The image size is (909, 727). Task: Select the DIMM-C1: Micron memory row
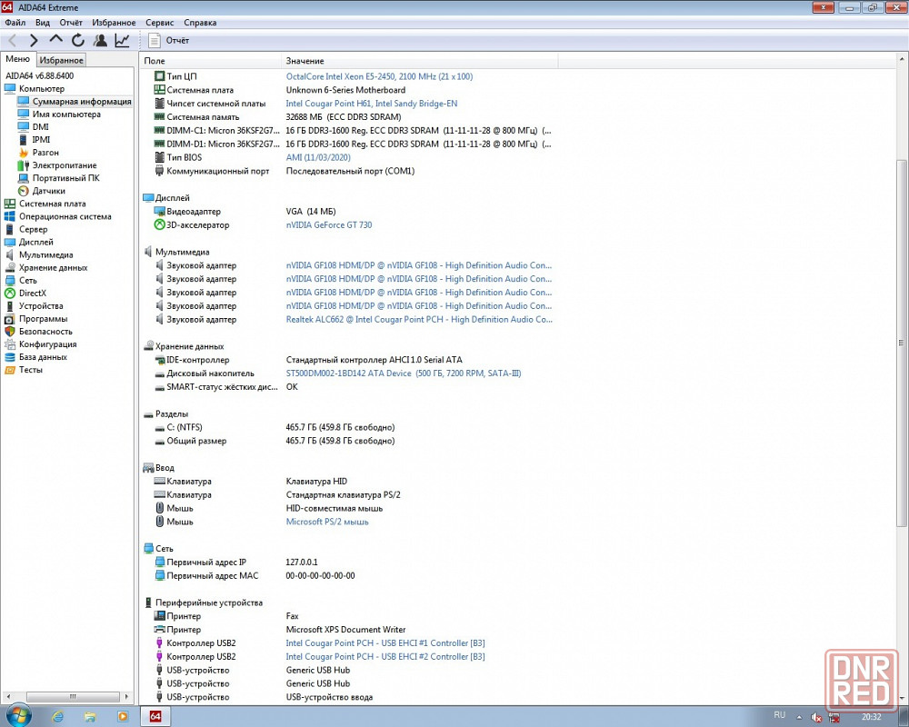353,131
